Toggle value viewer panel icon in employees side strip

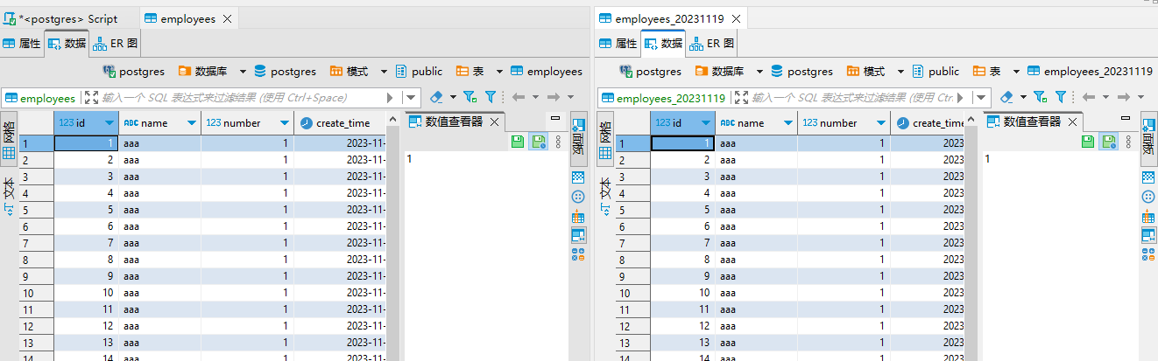point(578,235)
